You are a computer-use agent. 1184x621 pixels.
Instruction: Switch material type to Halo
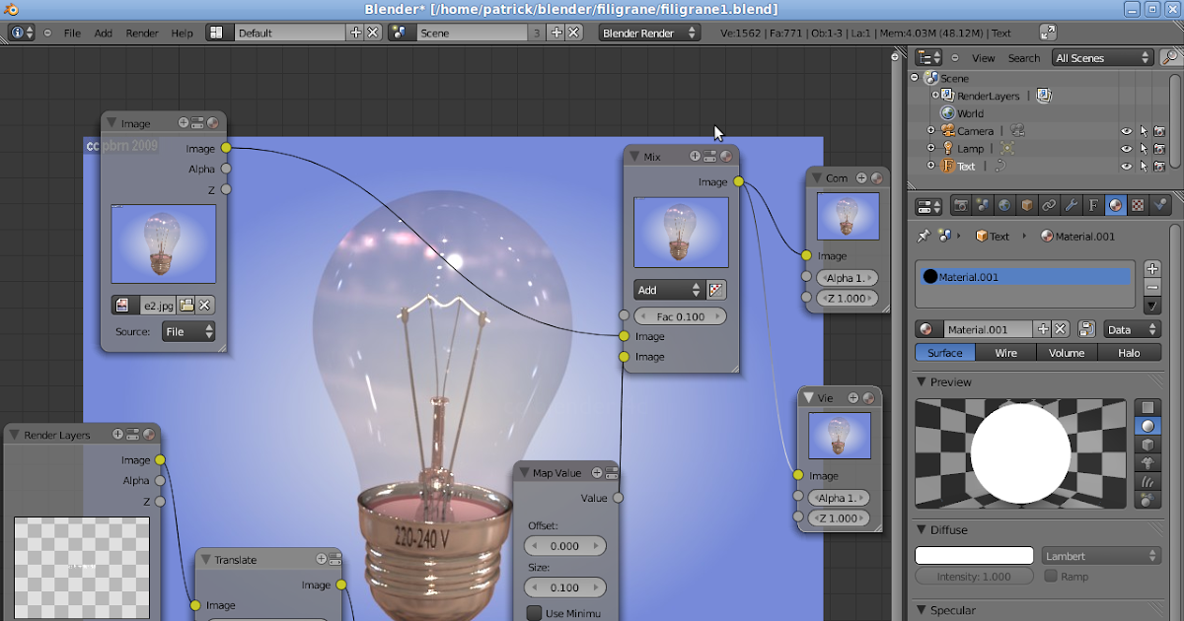point(1129,353)
